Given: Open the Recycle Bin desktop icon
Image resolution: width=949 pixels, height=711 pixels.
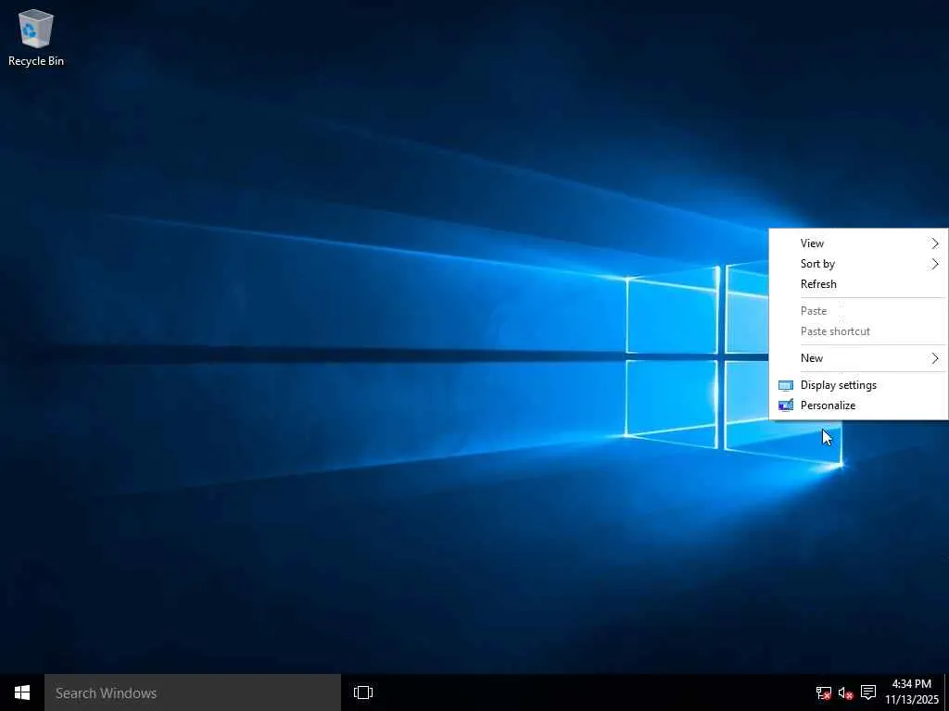Looking at the screenshot, I should (x=36, y=38).
